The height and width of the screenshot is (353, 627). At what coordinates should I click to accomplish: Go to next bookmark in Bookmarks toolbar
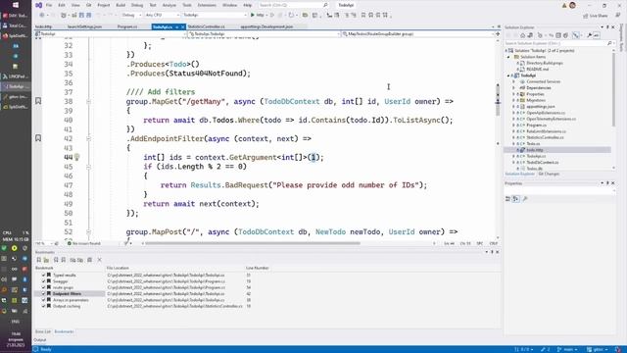[x=63, y=260]
